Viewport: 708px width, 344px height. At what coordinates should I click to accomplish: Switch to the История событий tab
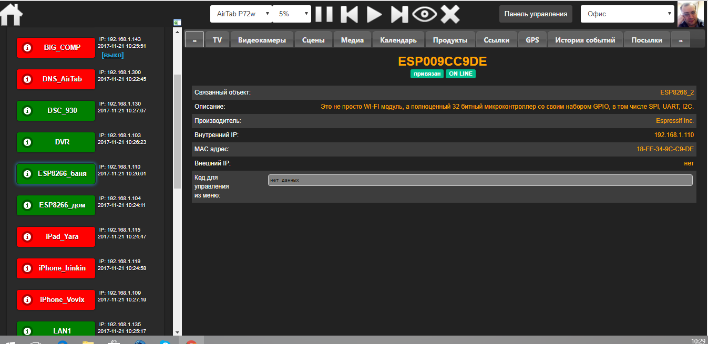585,40
